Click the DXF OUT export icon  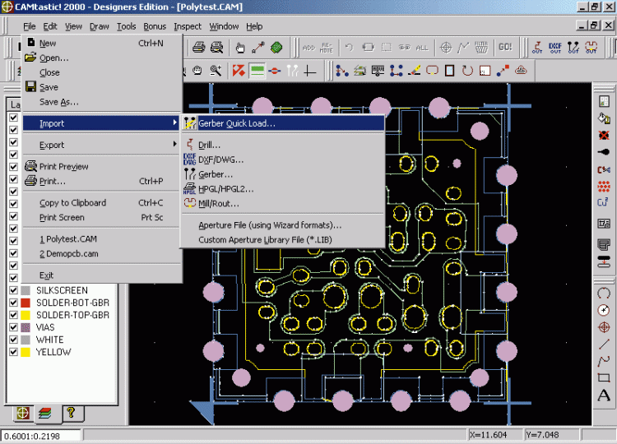[555, 48]
